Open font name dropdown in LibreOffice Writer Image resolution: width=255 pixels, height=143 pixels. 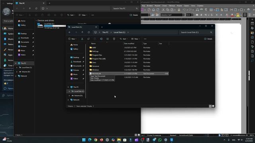(183, 15)
